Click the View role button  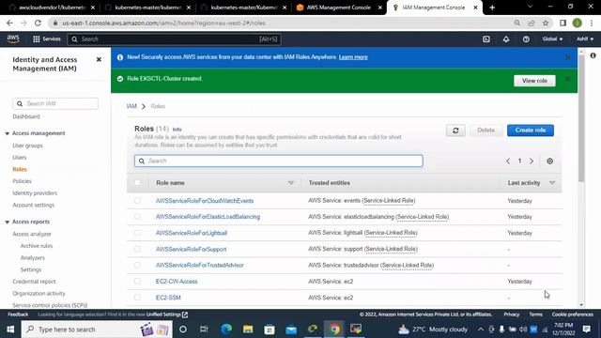click(534, 81)
